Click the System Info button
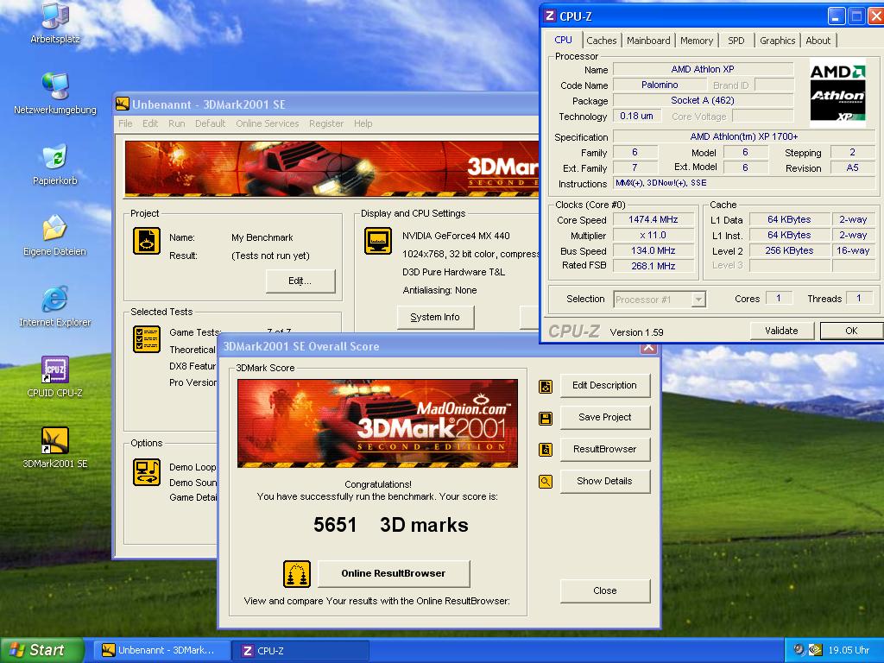The image size is (884, 663). 435,318
